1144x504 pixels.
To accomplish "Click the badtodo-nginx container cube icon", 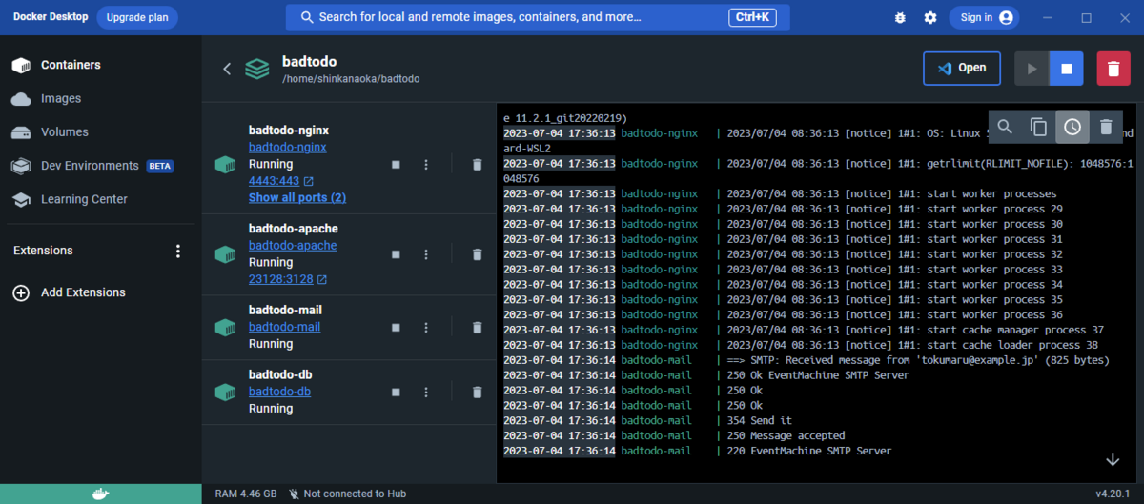I will click(x=225, y=165).
